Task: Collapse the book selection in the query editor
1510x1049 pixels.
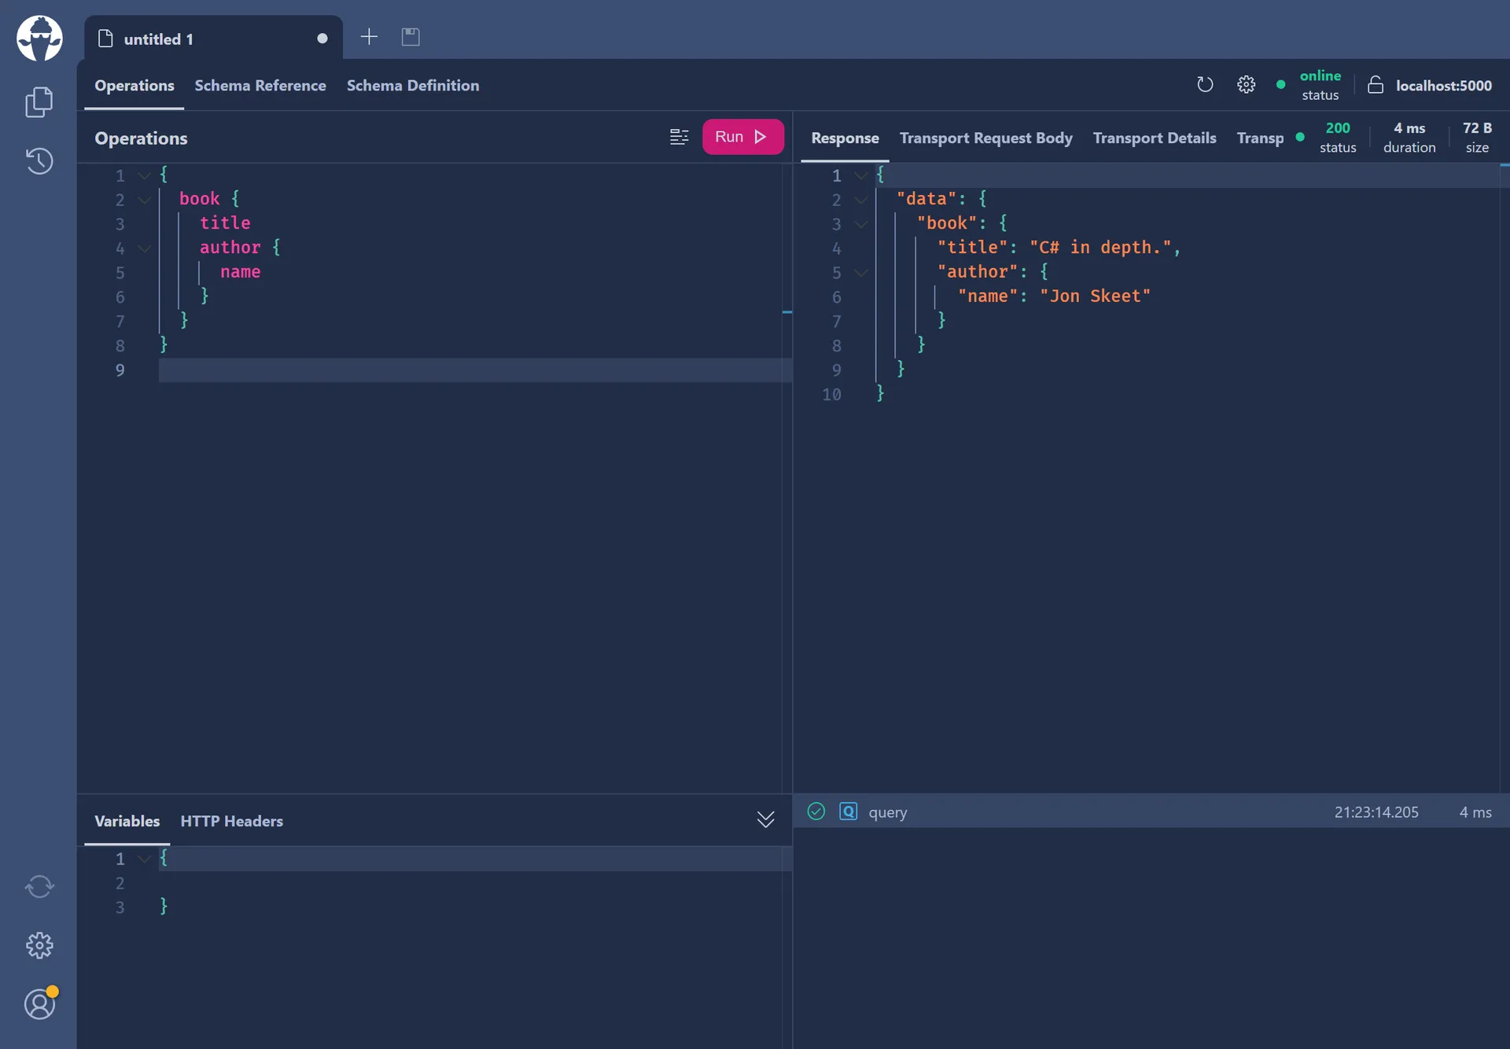Action: pos(144,200)
